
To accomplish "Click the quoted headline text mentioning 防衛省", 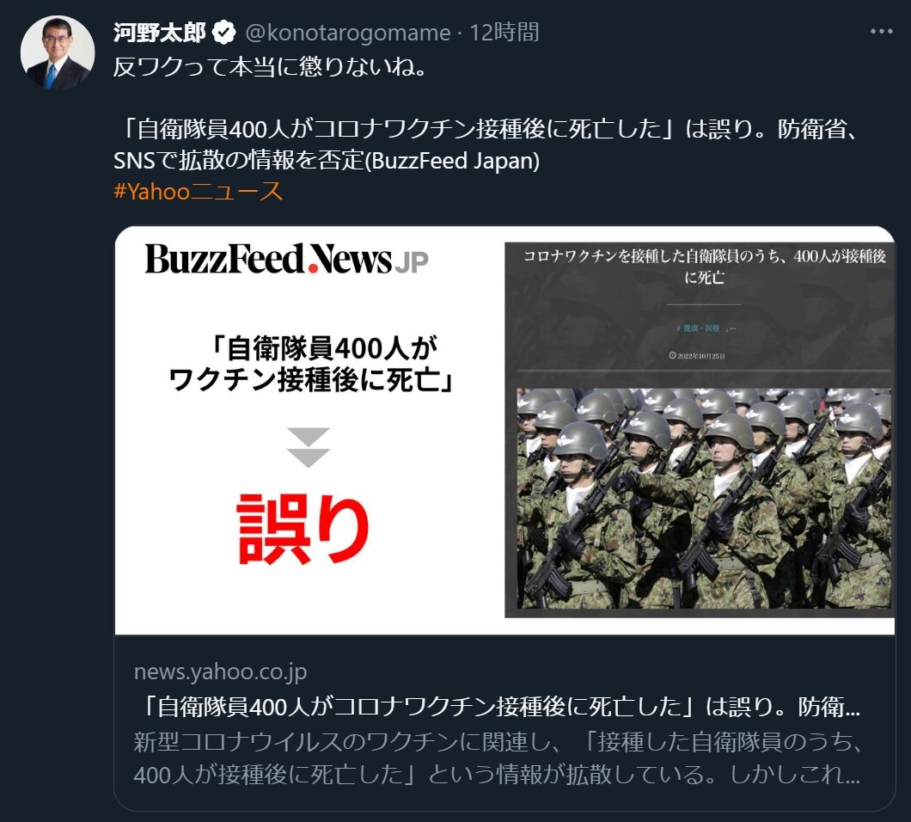I will [x=485, y=144].
